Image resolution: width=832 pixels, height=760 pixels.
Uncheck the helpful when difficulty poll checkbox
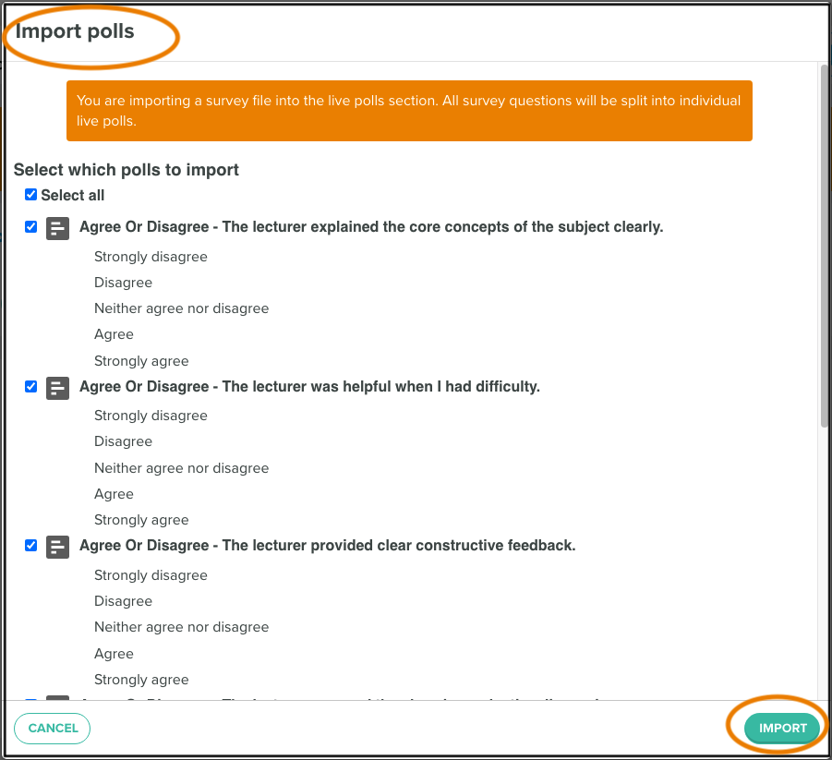30,386
